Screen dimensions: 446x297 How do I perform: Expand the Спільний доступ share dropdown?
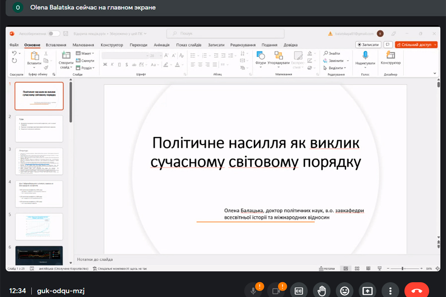435,45
